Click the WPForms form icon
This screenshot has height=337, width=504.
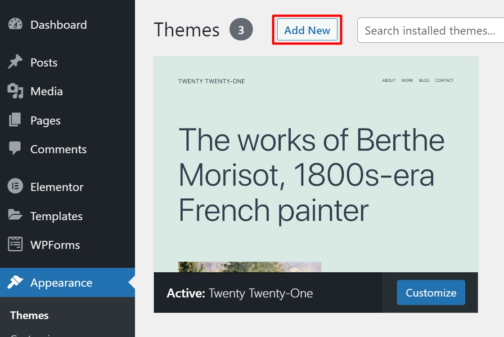pos(15,245)
